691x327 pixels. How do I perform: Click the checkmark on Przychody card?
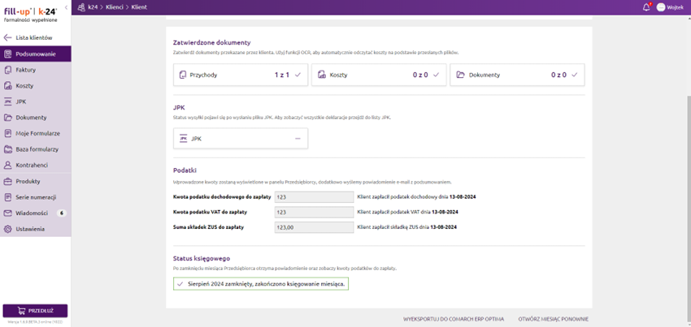298,75
